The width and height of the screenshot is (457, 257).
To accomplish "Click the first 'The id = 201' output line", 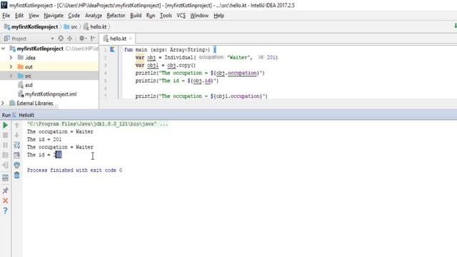I will [44, 139].
